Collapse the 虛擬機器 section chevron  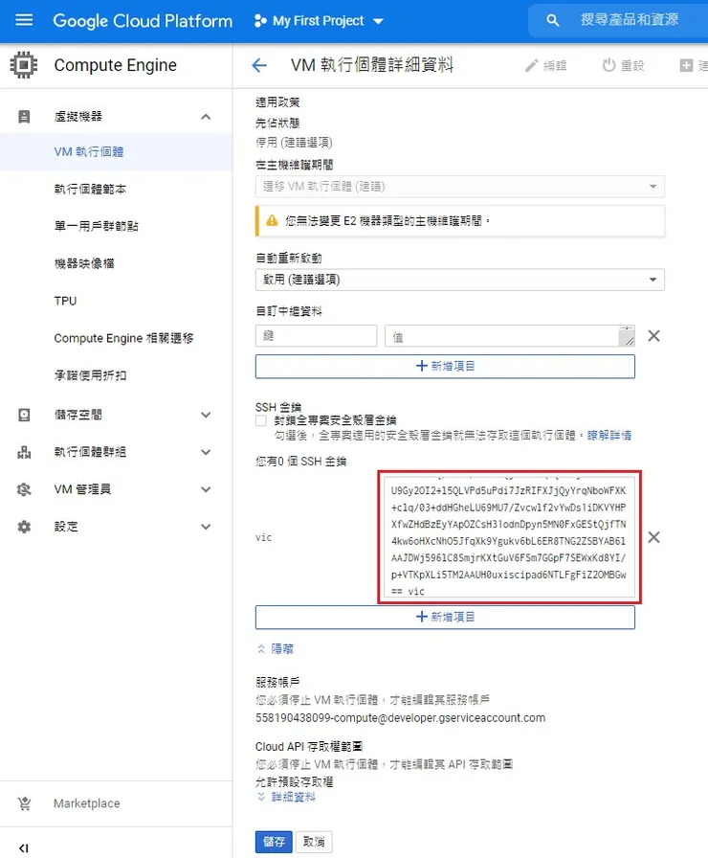[x=206, y=117]
